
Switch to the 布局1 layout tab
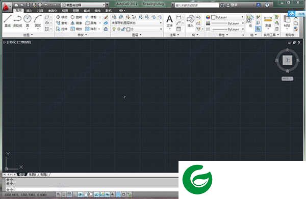pos(33,175)
